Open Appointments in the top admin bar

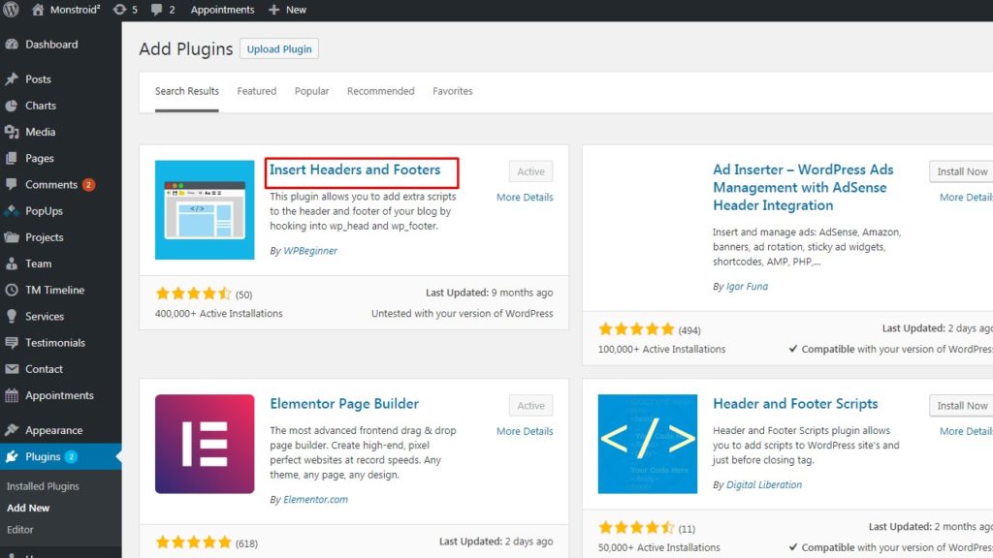click(222, 10)
